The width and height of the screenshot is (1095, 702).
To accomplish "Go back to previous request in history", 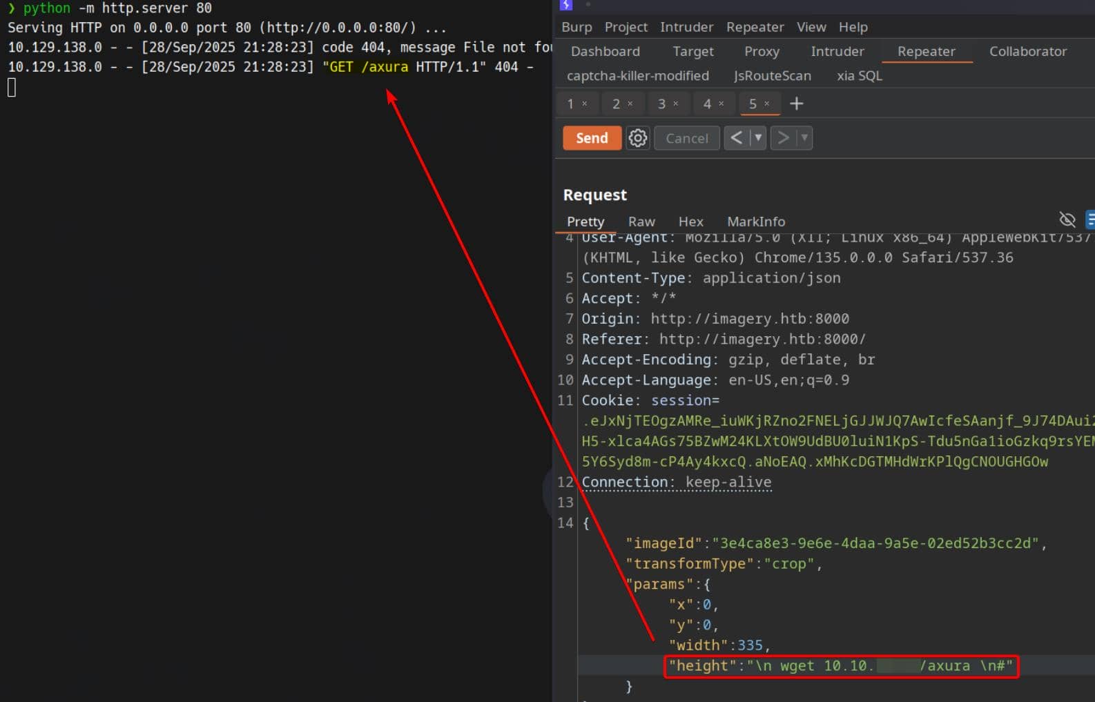I will coord(736,138).
